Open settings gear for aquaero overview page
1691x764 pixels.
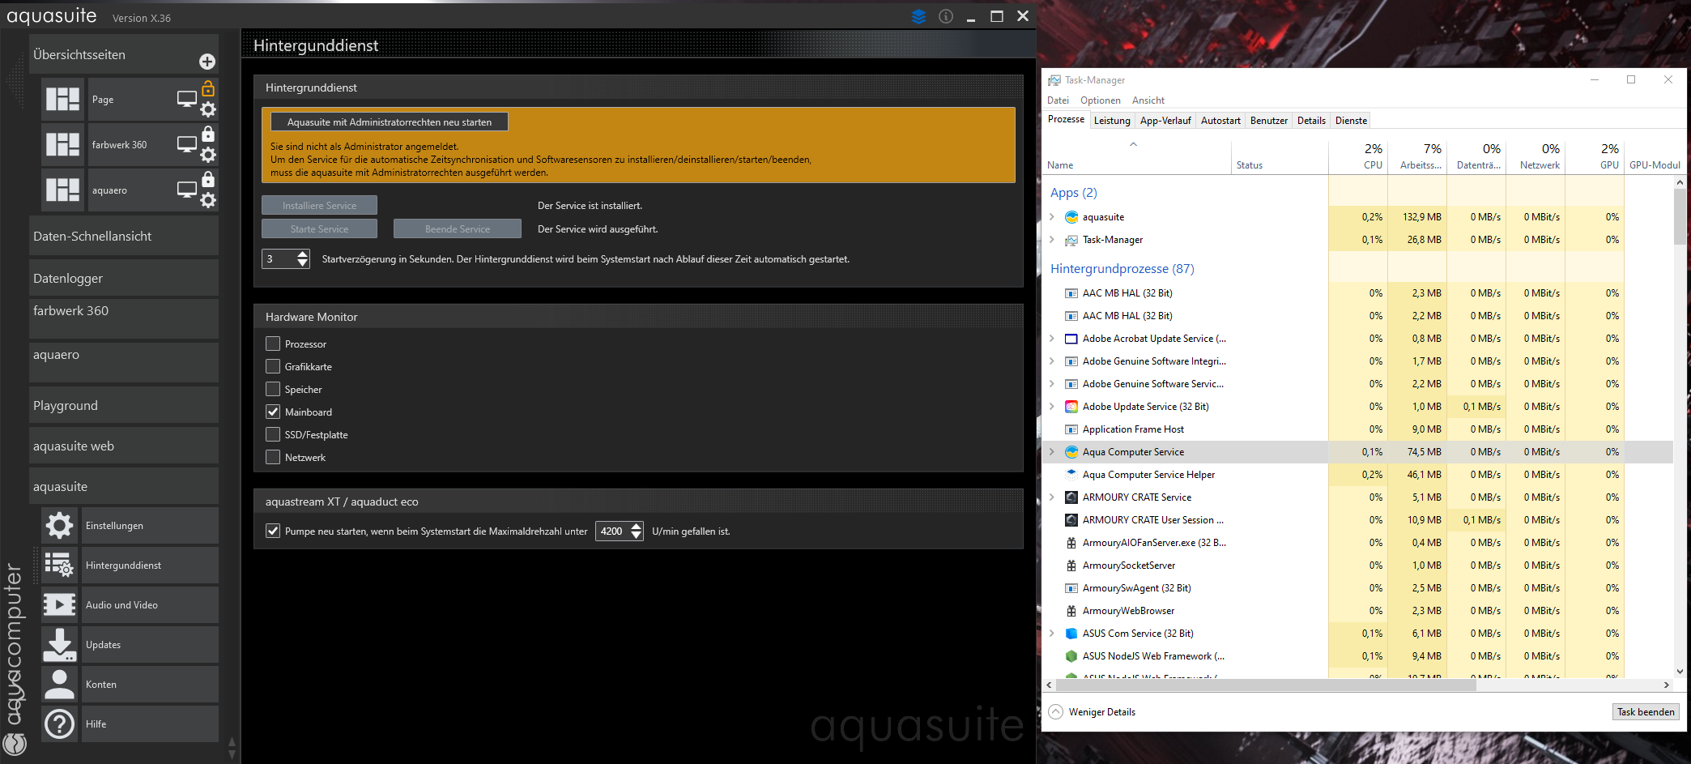pos(208,200)
